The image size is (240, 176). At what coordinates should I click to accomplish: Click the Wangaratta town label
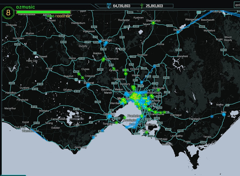click(x=192, y=19)
